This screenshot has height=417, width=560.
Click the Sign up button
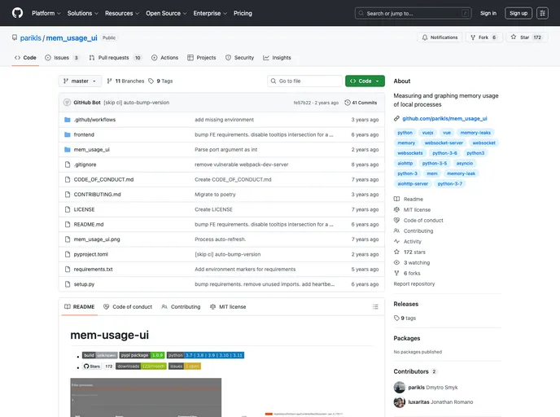518,13
